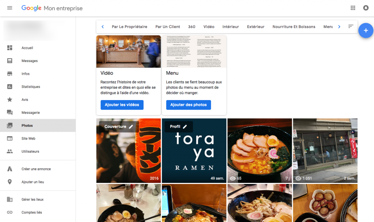The height and width of the screenshot is (222, 374).
Task: Show previous photo categories with left chevron
Action: [x=103, y=27]
